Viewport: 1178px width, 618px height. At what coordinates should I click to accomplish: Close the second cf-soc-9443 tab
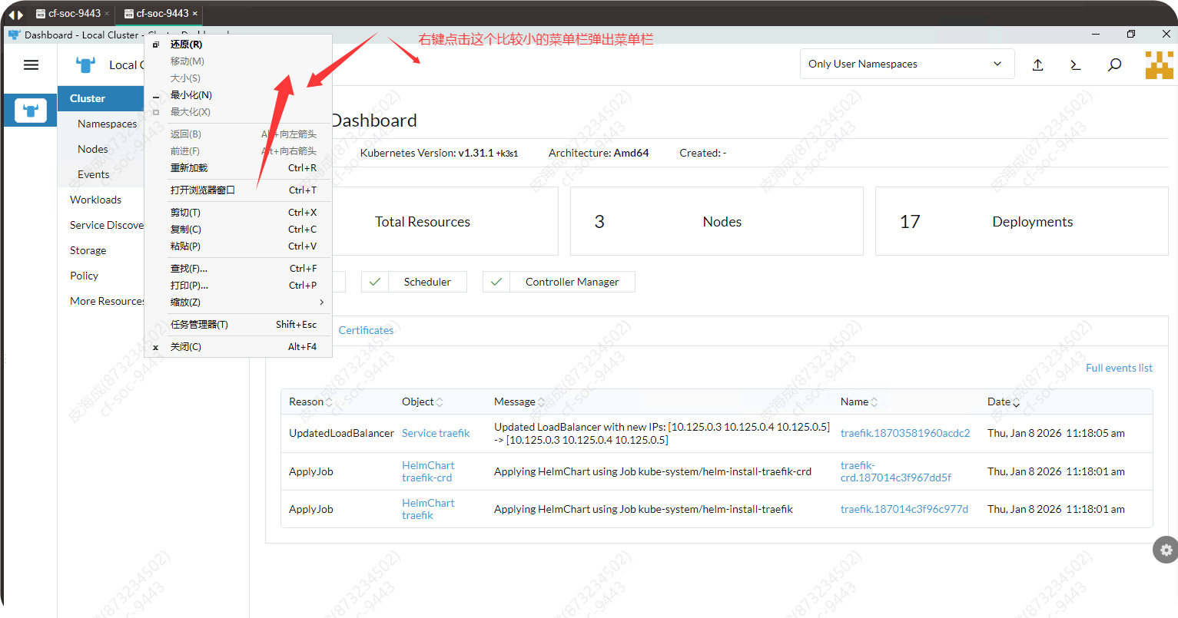[195, 13]
